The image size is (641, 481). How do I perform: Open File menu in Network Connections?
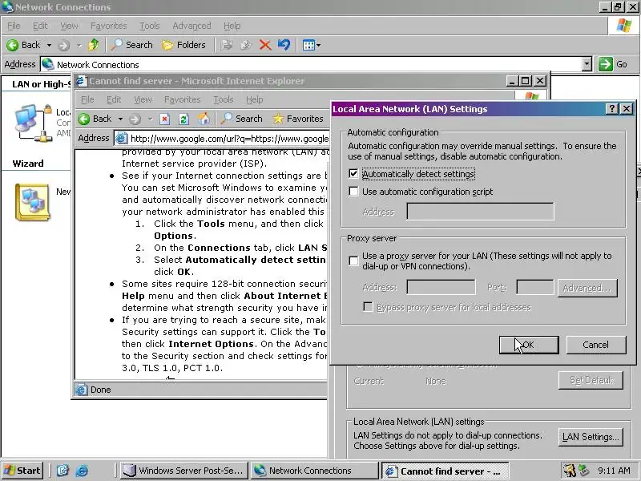[14, 26]
